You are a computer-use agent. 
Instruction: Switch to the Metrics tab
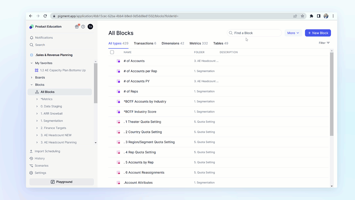click(199, 43)
